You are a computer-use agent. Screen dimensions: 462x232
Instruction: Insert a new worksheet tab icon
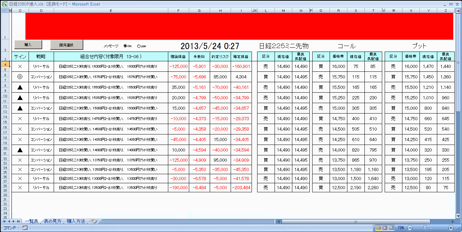point(94,221)
